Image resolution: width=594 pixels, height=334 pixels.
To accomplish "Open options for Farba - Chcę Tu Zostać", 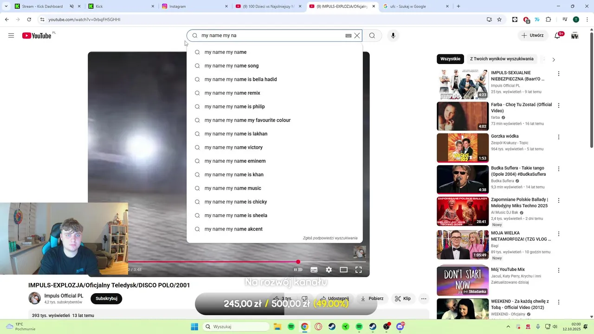I will 559,105.
